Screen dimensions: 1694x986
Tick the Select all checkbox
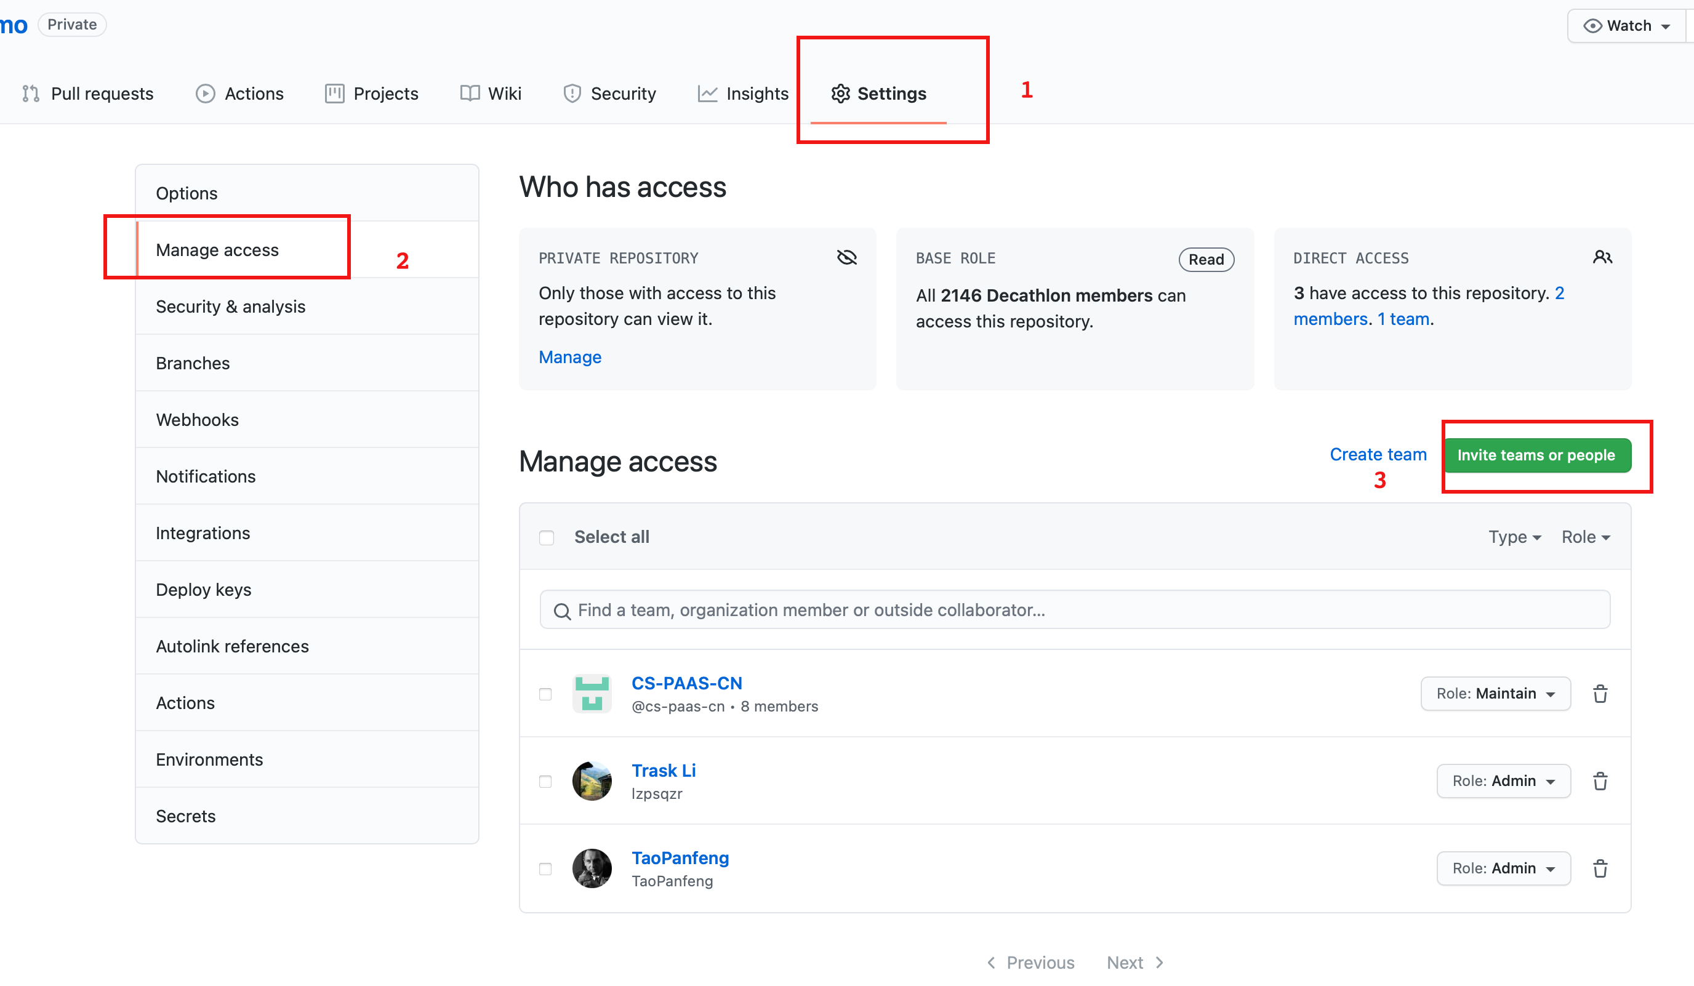(x=547, y=538)
